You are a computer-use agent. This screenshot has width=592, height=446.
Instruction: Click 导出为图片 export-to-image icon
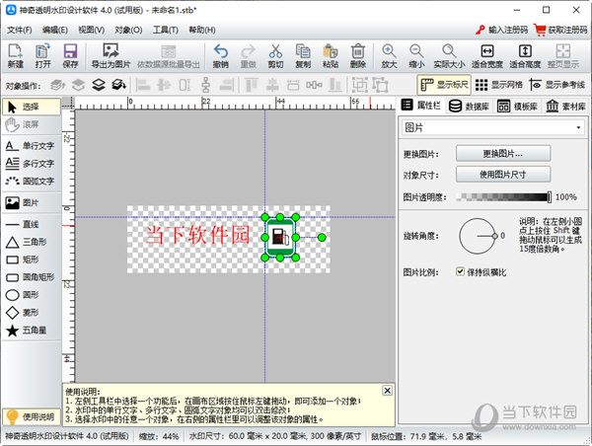pyautogui.click(x=111, y=56)
